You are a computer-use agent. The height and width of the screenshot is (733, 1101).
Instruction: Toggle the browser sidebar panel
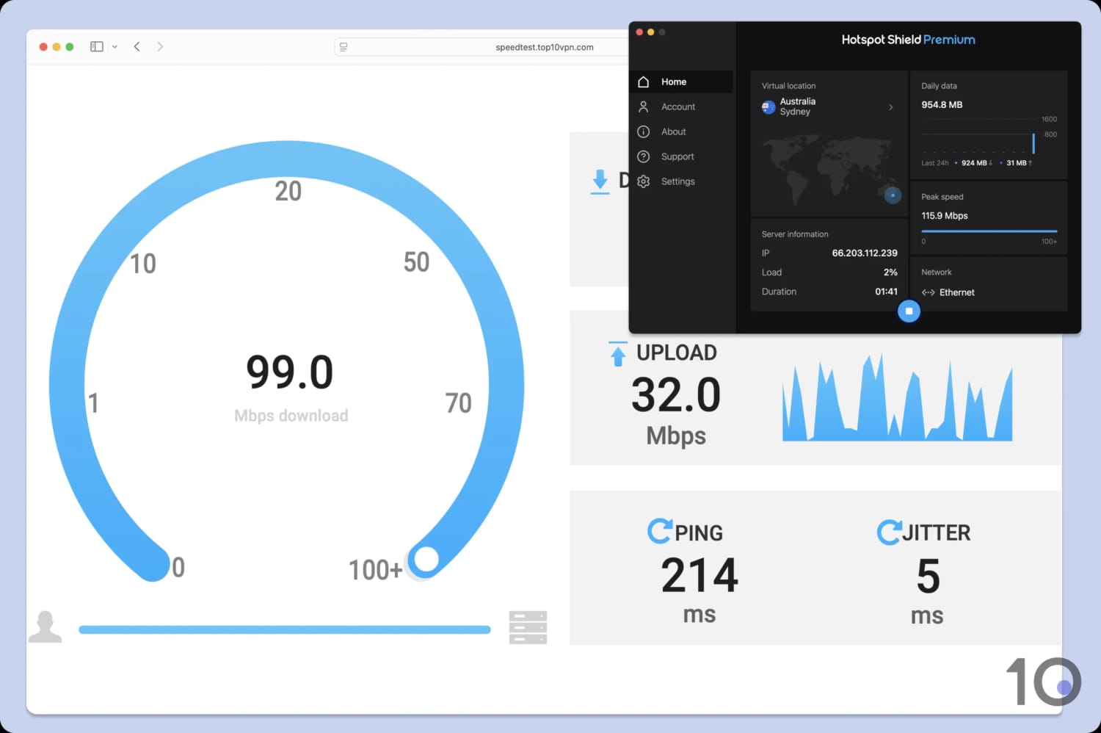[96, 46]
